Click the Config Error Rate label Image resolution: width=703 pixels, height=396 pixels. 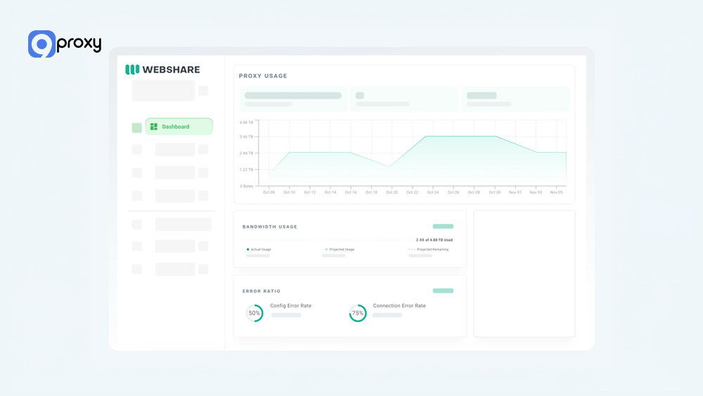[290, 306]
